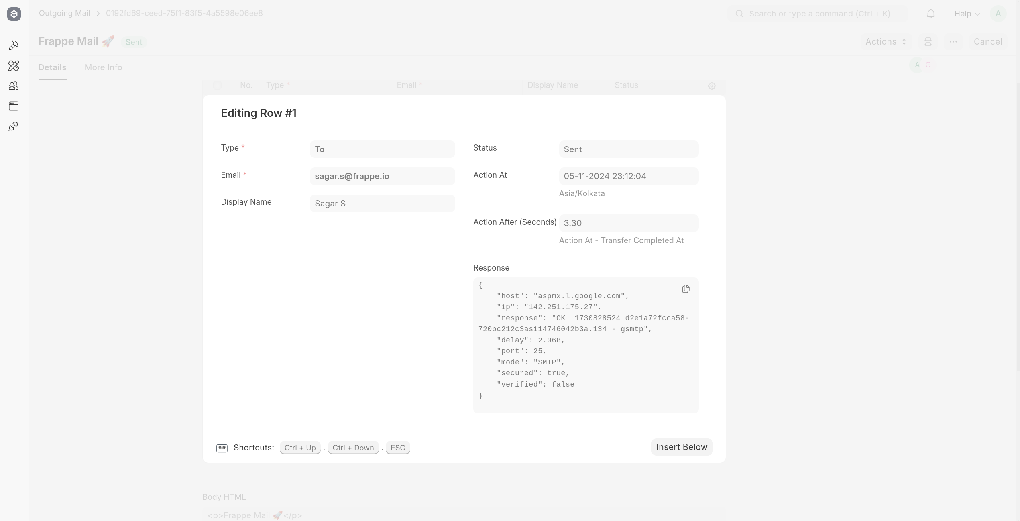The width and height of the screenshot is (1020, 521).
Task: Open the ruler-and-pencil design sidebar icon
Action: point(14,65)
